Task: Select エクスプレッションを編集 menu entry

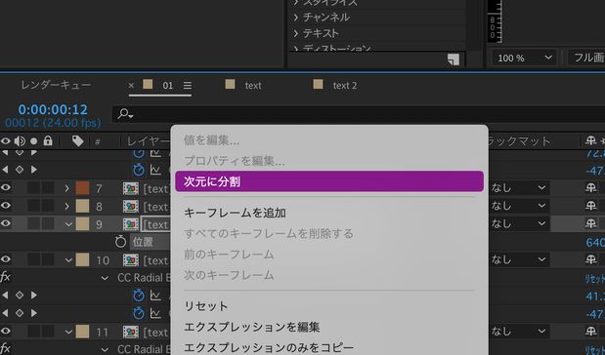Action: click(251, 328)
